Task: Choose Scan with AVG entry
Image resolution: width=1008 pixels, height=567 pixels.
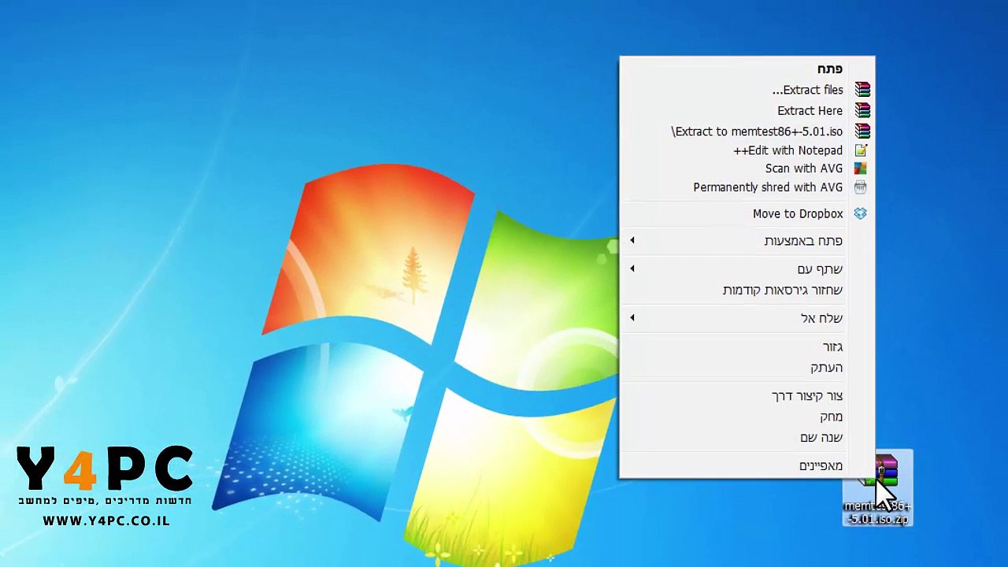Action: [x=747, y=169]
